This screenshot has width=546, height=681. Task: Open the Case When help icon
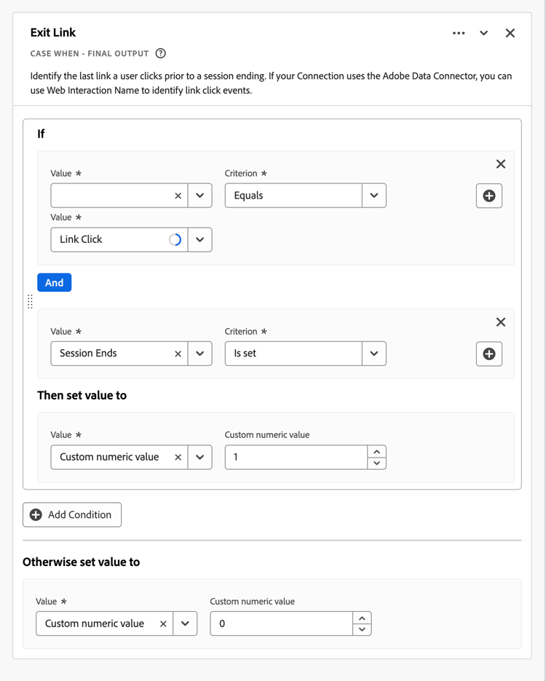pyautogui.click(x=160, y=53)
